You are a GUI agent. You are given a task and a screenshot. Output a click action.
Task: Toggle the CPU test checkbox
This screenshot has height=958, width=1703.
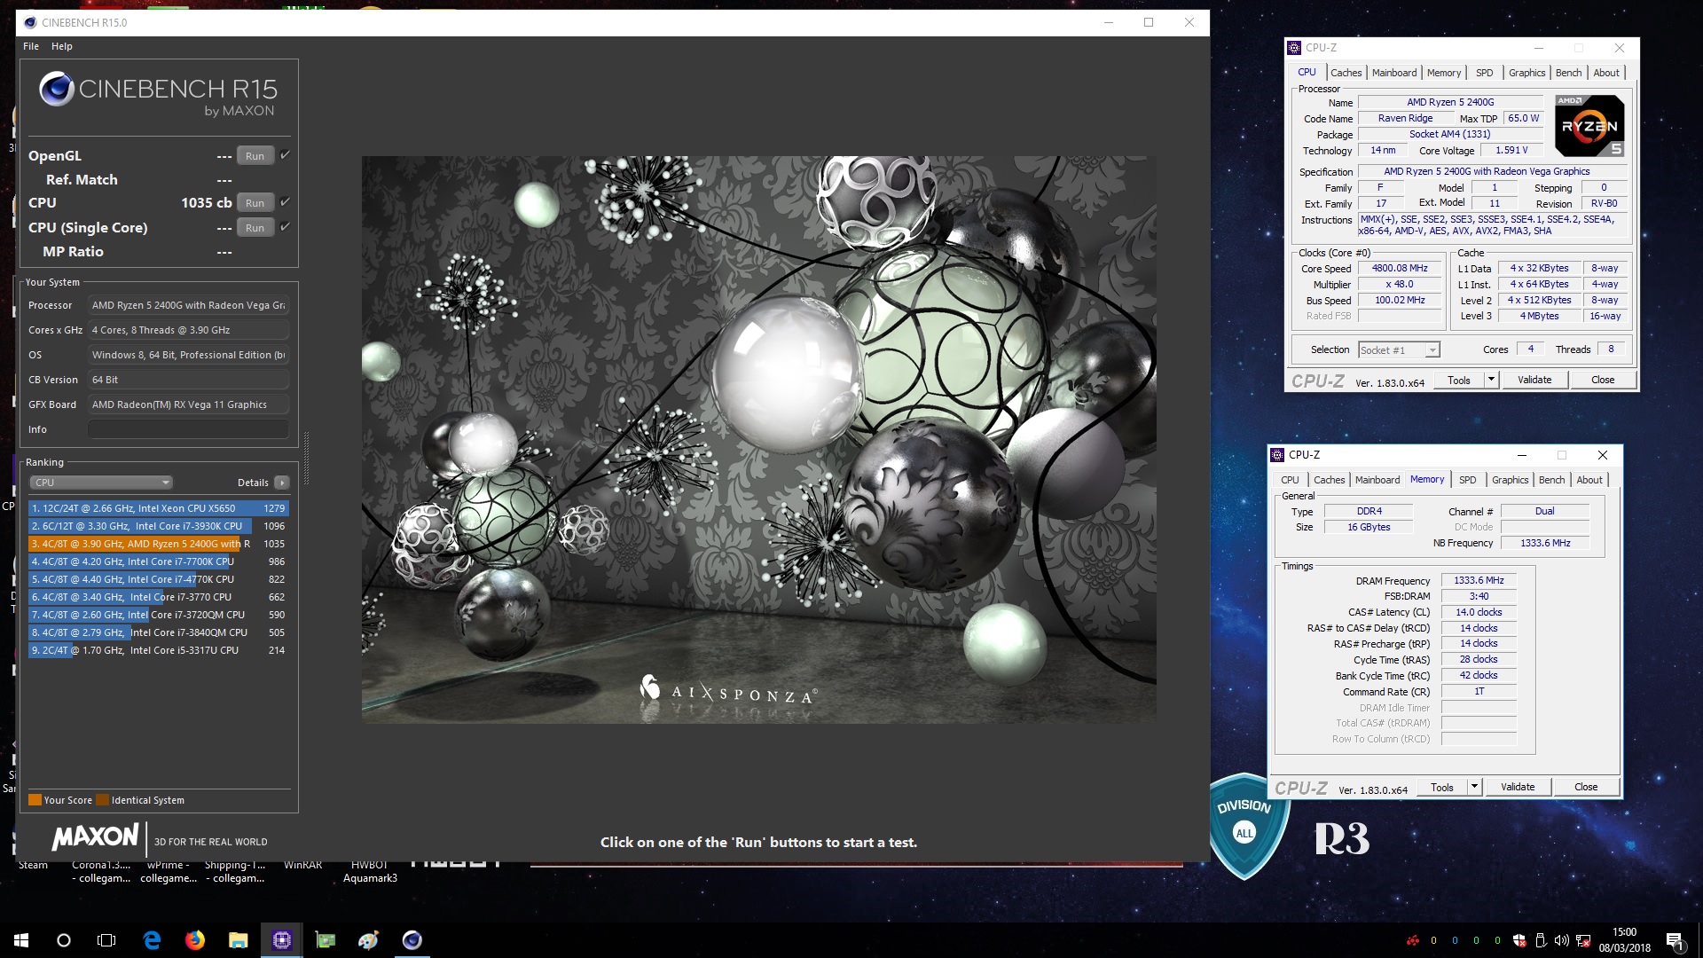point(285,202)
